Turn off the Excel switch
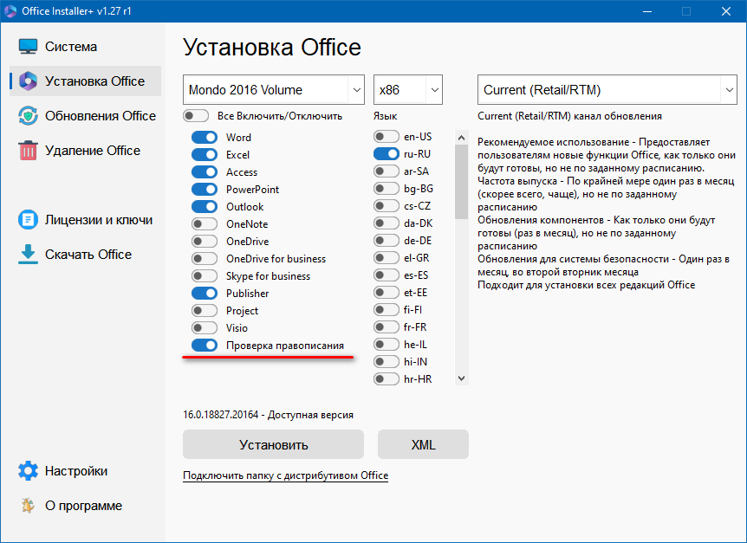This screenshot has height=543, width=747. pos(205,155)
